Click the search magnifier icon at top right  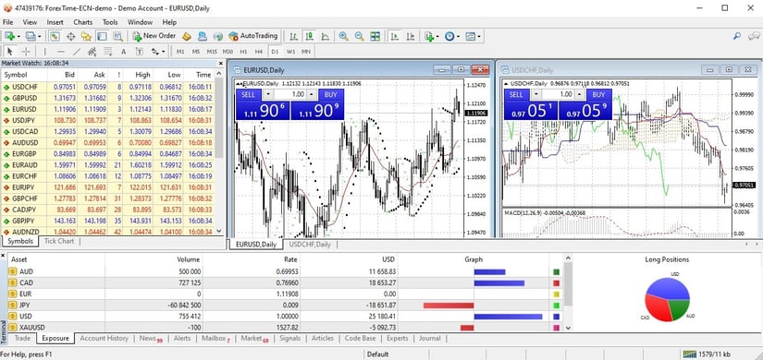coord(738,36)
